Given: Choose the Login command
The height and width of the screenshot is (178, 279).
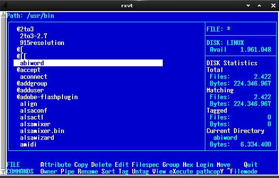Looking at the screenshot, I should [205, 164].
